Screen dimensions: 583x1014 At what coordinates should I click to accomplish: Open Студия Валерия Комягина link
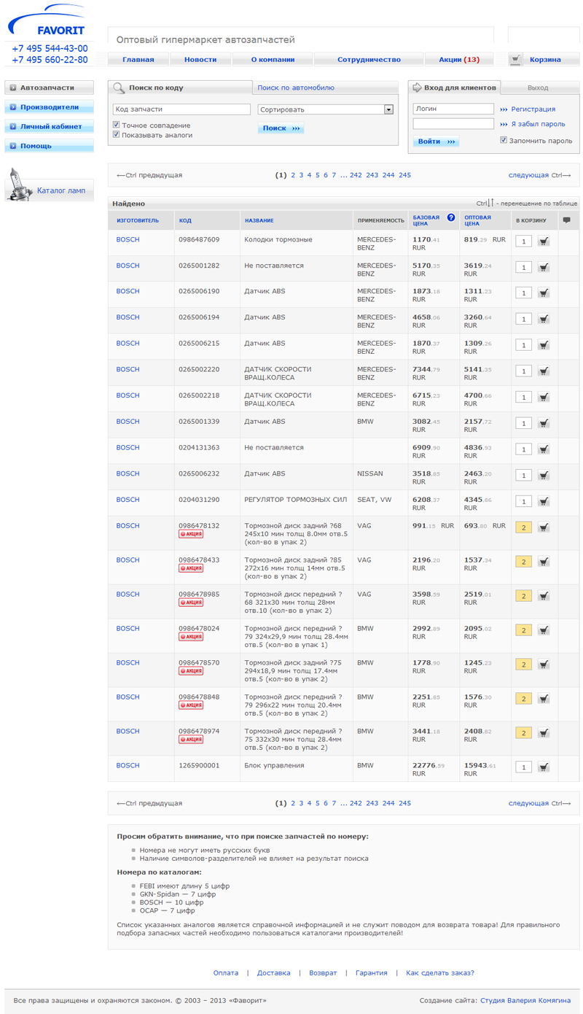coord(525,1000)
